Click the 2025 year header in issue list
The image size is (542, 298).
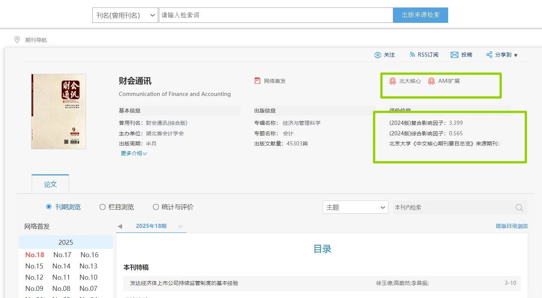66,243
